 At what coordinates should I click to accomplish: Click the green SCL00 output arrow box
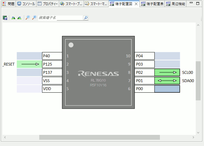point(167,72)
